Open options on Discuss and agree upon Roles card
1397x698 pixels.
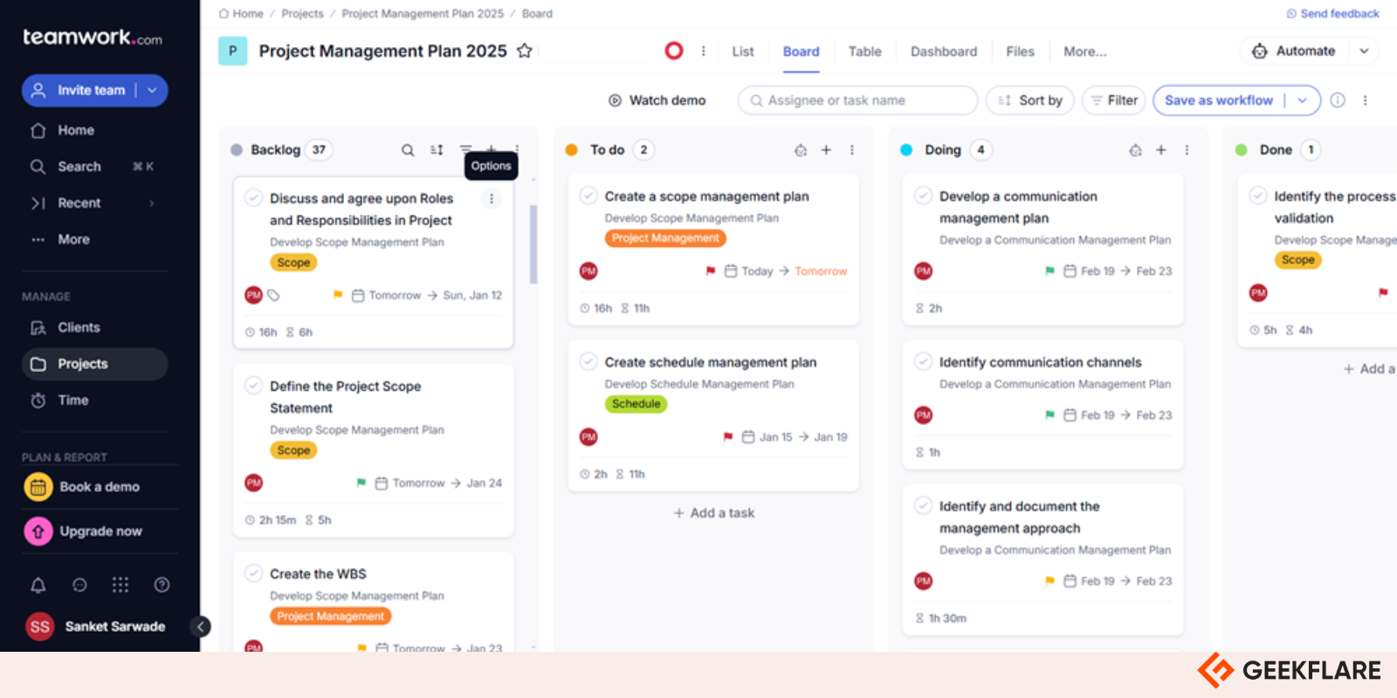(492, 199)
